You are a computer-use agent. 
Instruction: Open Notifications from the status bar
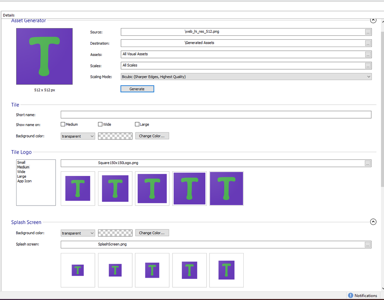coord(362,295)
